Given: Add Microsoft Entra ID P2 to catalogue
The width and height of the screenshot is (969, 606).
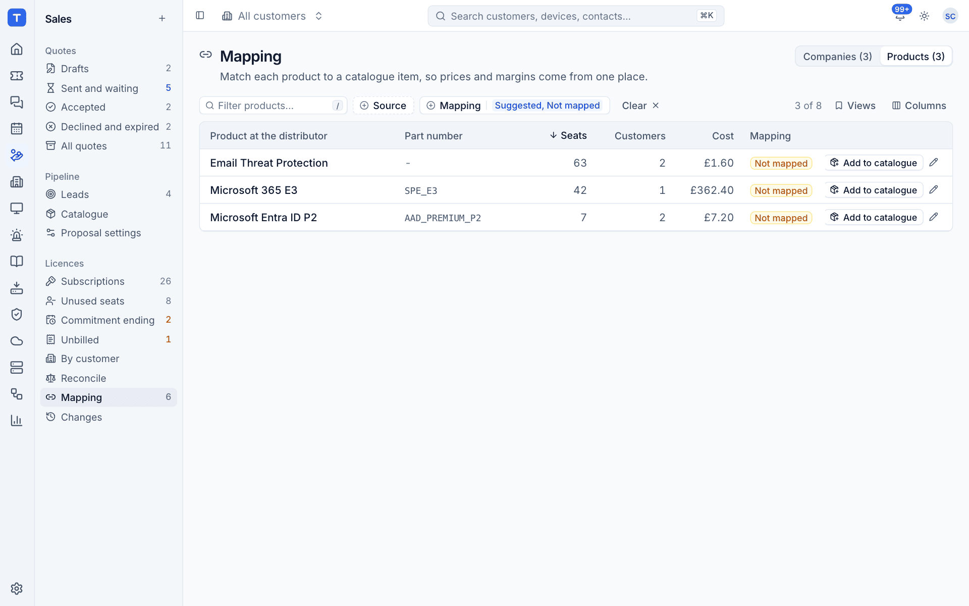Looking at the screenshot, I should tap(874, 217).
